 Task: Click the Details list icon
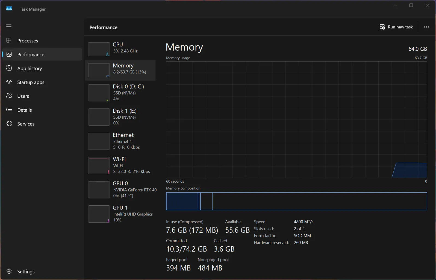[x=9, y=110]
